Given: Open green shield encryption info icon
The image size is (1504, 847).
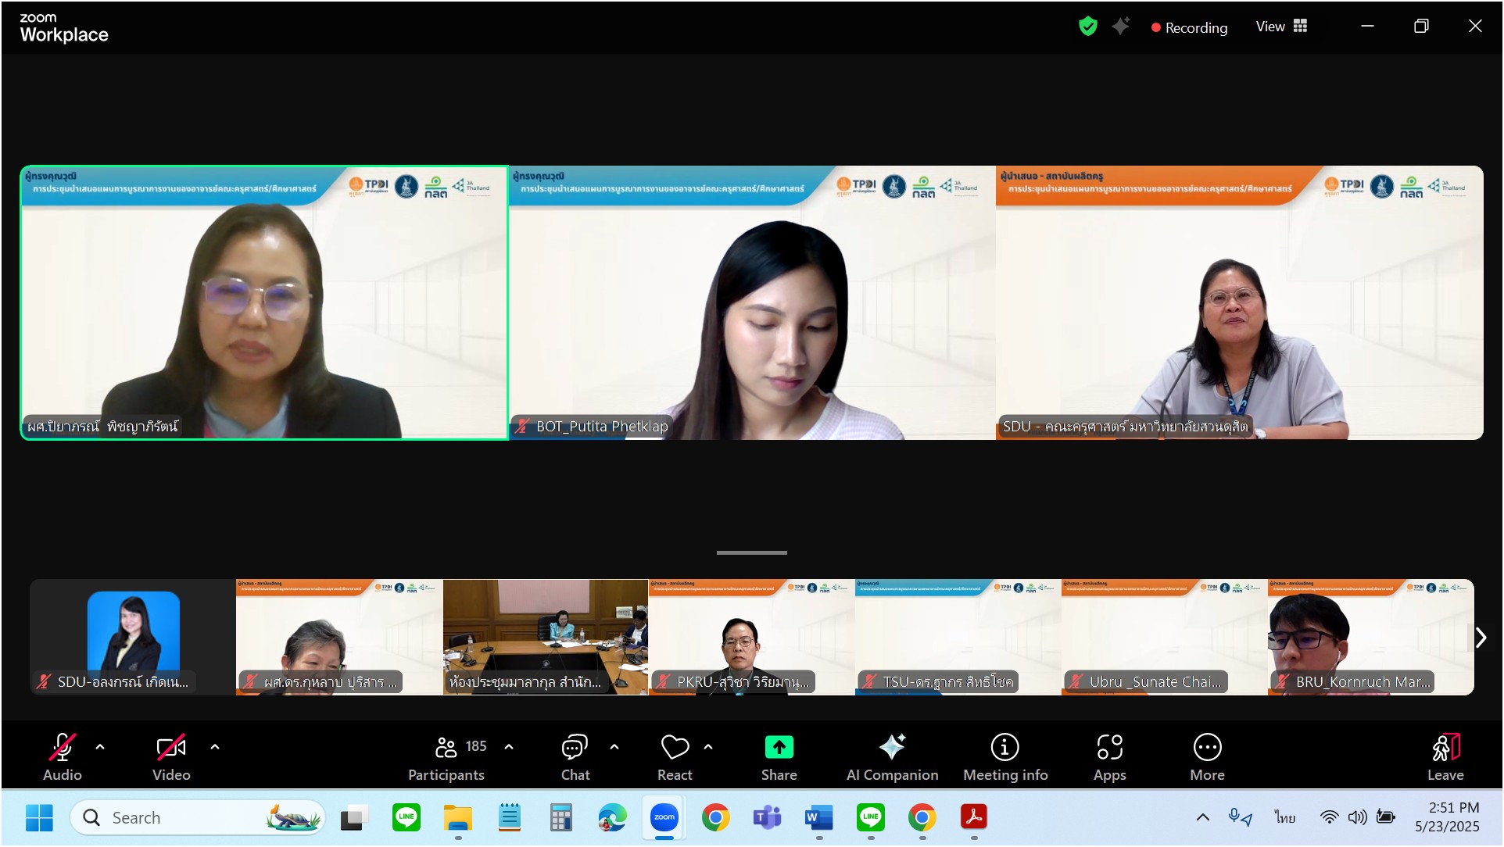Looking at the screenshot, I should 1087,27.
